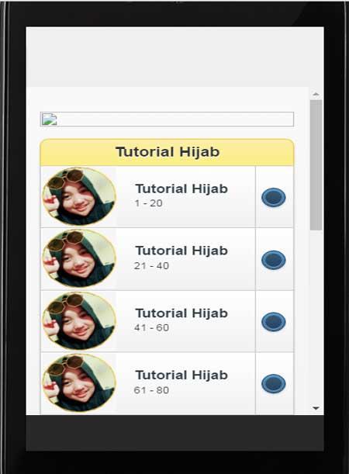349x474 pixels.
Task: Open the Tutorial Hijab 41 - 60 entry
Action: pos(148,321)
